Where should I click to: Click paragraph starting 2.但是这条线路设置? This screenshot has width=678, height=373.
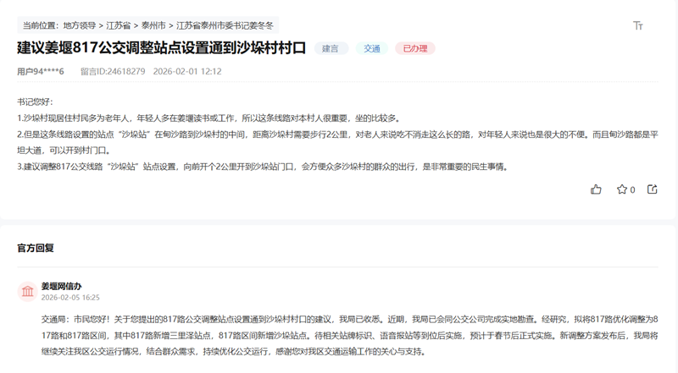337,142
